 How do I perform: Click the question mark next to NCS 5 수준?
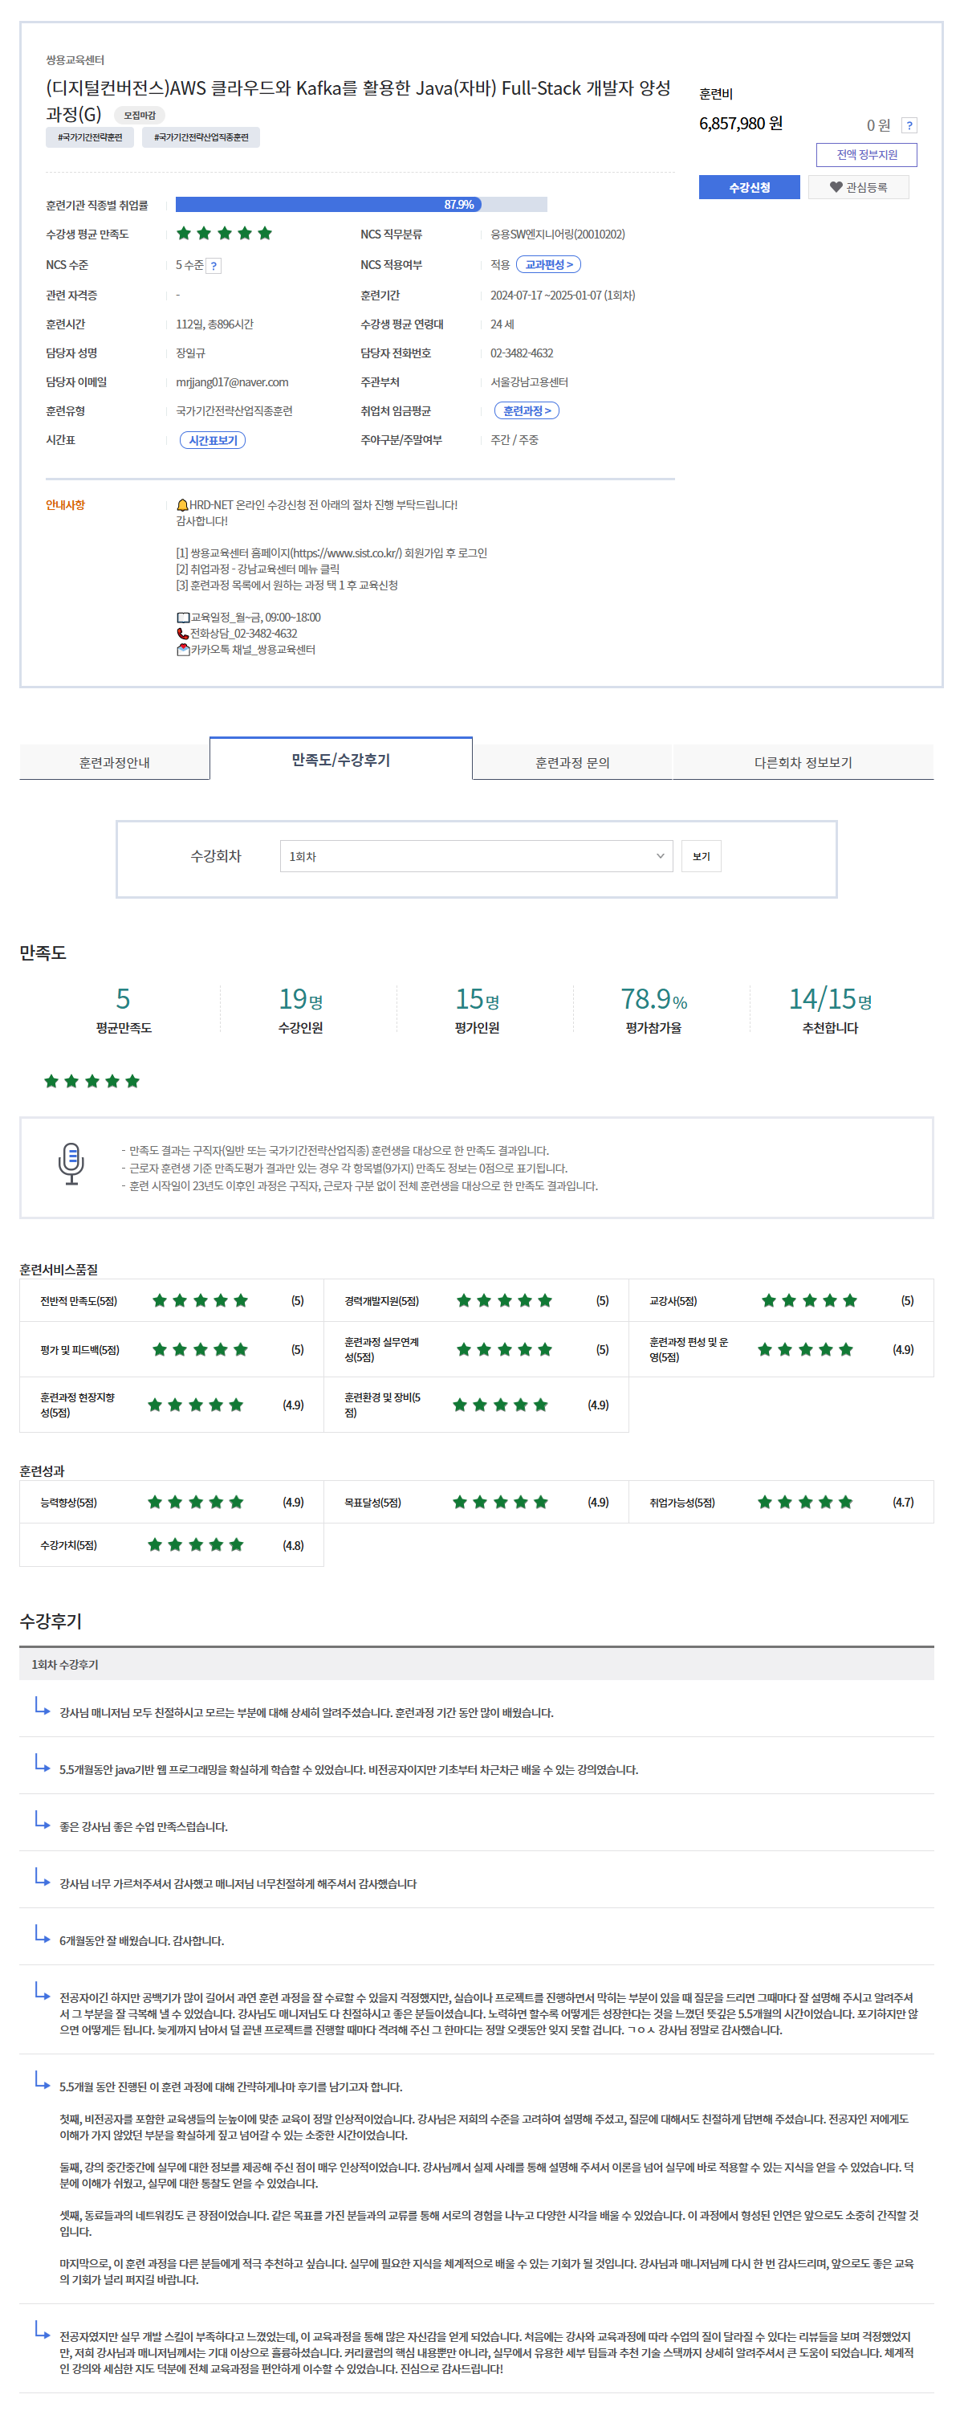[x=214, y=266]
